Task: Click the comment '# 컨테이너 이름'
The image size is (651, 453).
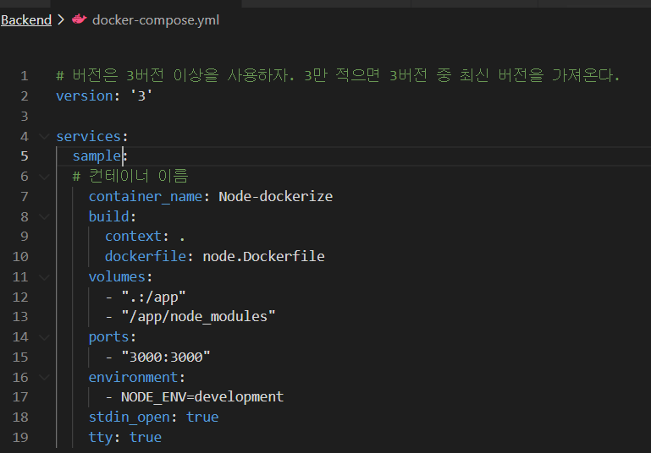Action: (130, 176)
